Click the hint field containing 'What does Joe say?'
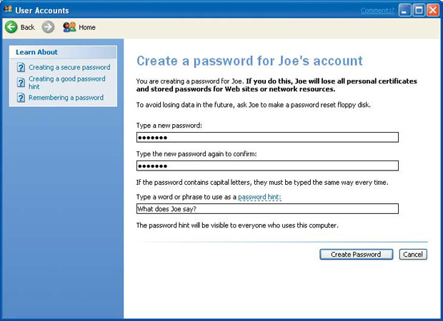This screenshot has width=443, height=321. 267,209
